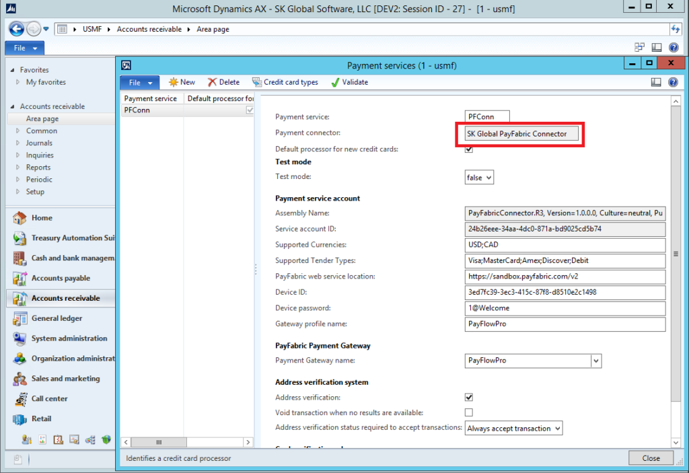This screenshot has width=689, height=473.
Task: Click Delete in Payment services toolbar
Action: [223, 82]
